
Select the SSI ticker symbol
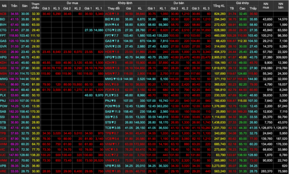click(3, 117)
